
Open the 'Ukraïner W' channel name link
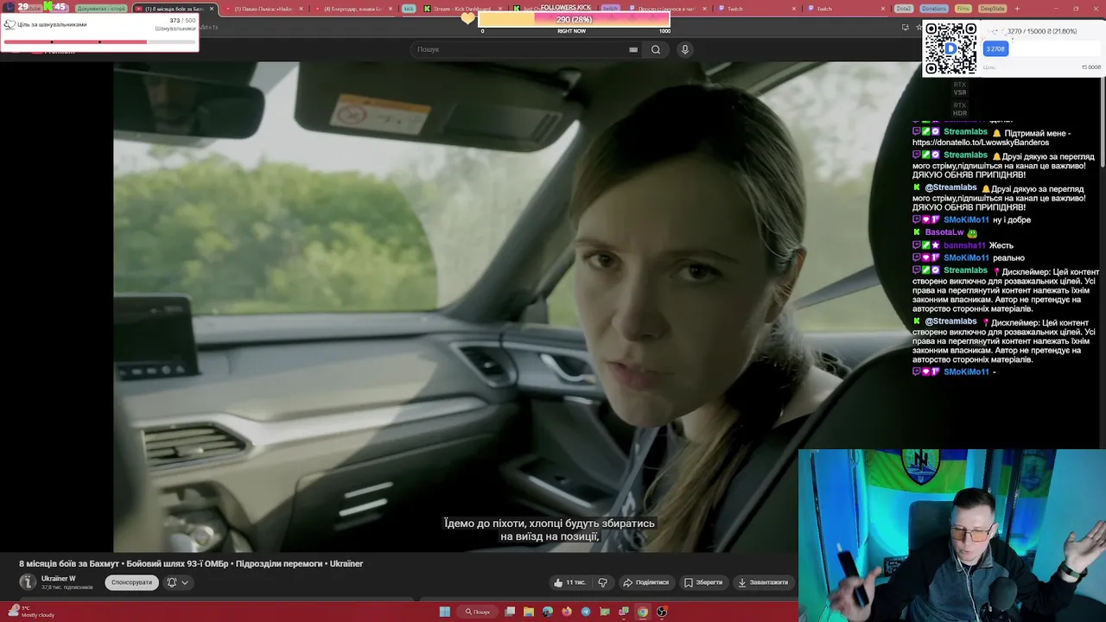click(58, 579)
